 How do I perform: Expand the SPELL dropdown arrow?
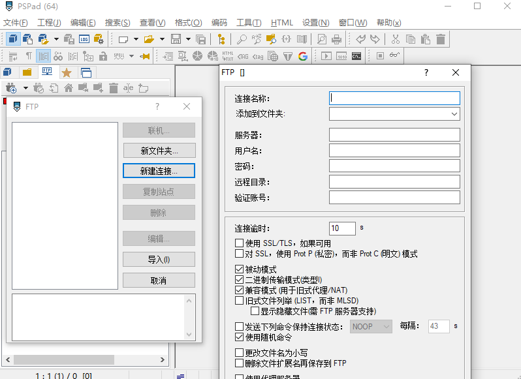(x=132, y=56)
